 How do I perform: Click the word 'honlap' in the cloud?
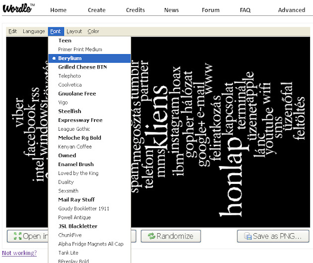coord(234,176)
